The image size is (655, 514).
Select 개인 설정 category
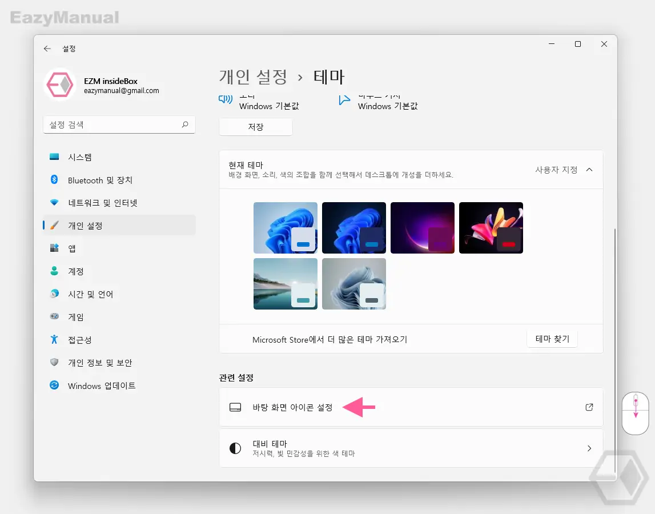coord(119,226)
